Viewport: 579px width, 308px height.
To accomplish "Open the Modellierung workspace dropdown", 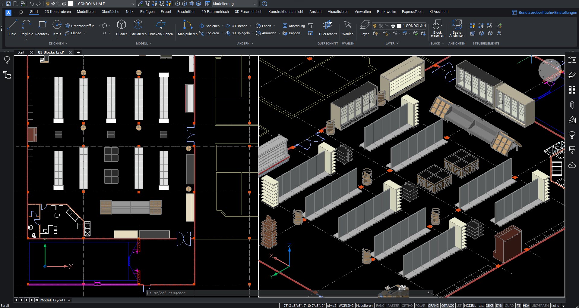I will (255, 4).
